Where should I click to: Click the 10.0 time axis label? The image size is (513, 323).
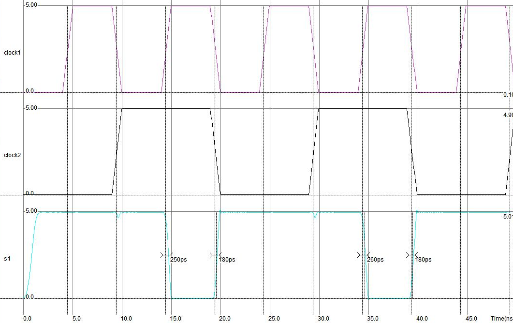pyautogui.click(x=126, y=319)
